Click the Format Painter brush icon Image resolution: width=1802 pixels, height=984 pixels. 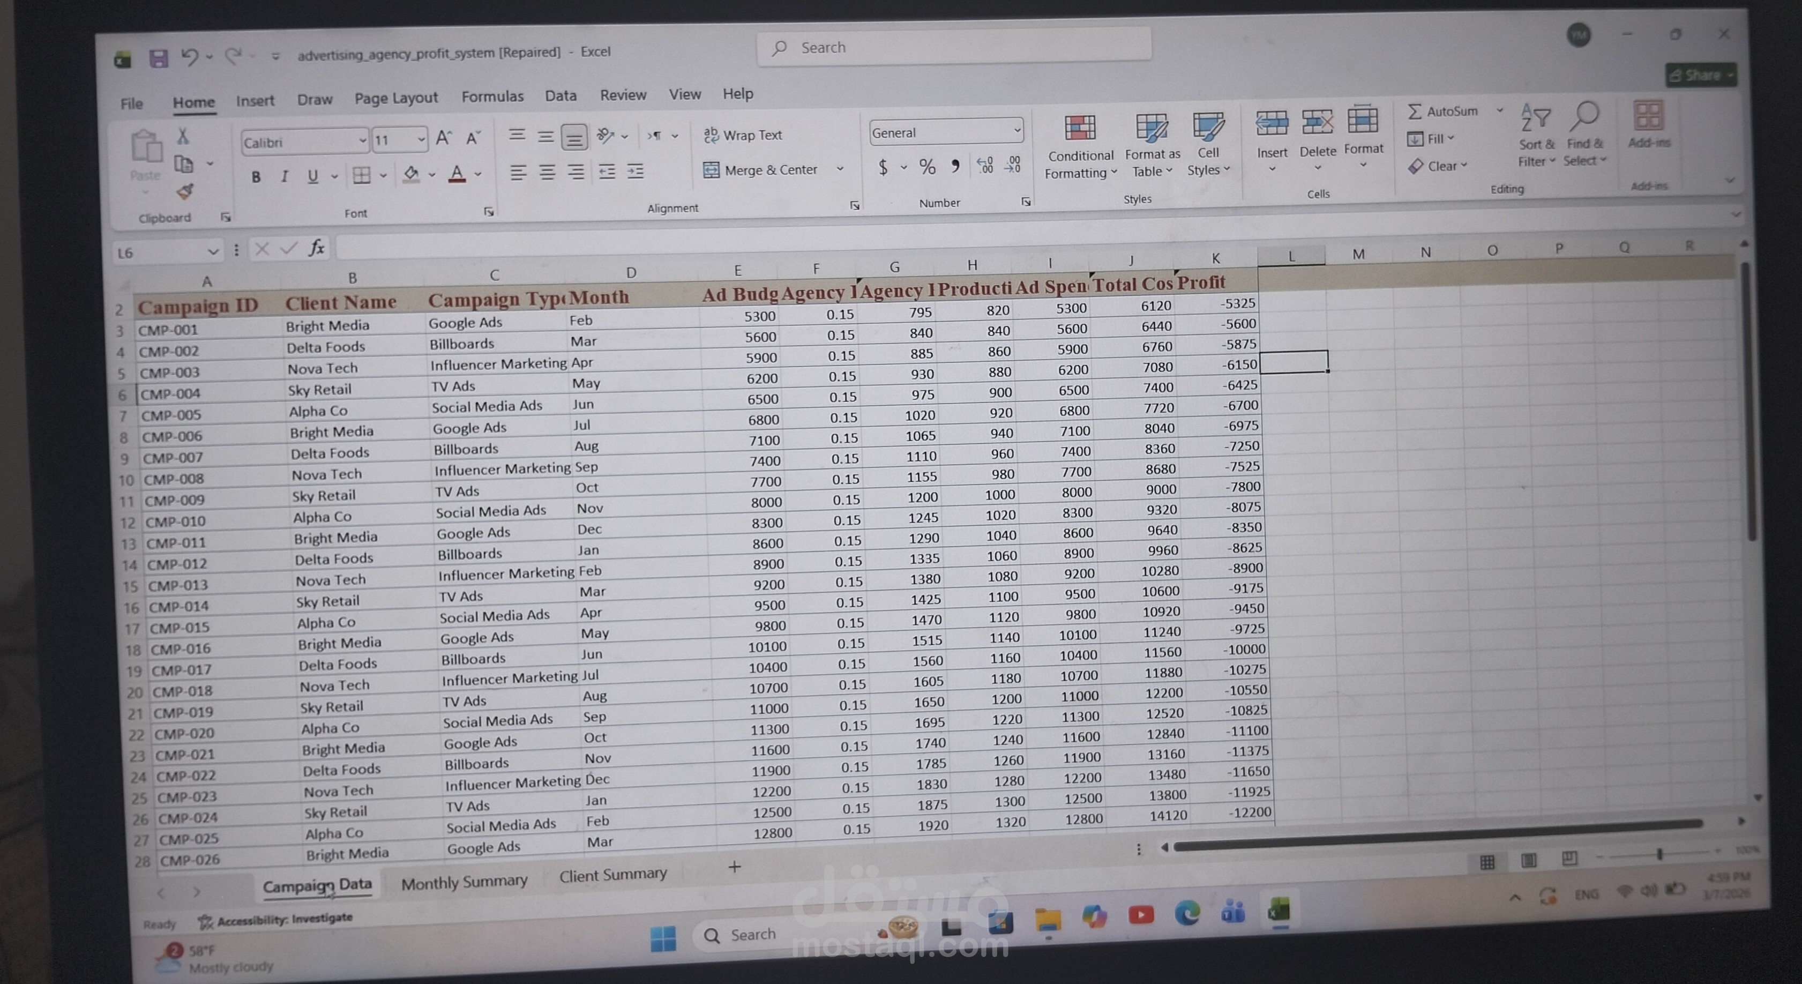point(185,191)
